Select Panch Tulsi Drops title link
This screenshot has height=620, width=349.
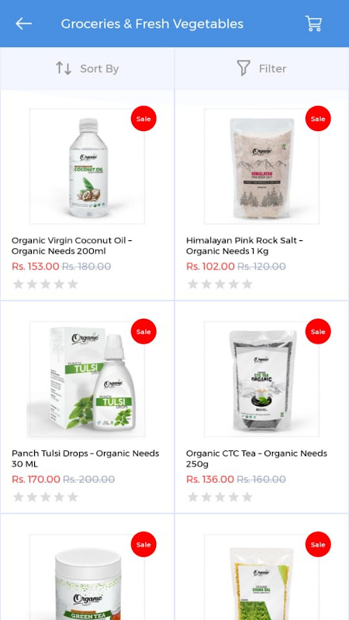[85, 458]
